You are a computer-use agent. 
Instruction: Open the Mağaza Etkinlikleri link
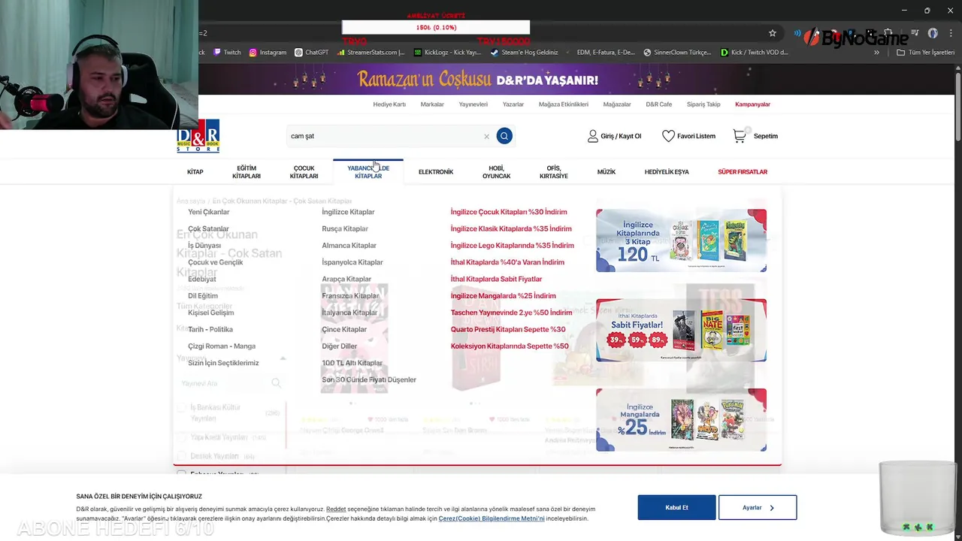pos(564,104)
